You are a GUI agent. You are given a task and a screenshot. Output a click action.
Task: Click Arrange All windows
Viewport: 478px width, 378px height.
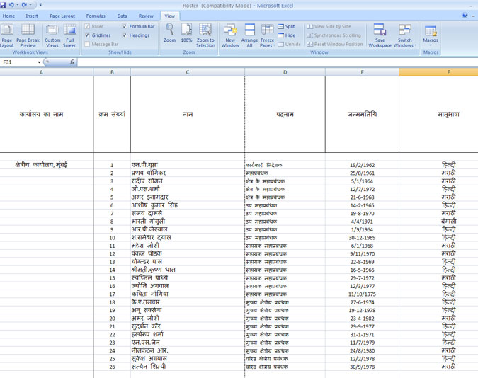point(249,35)
